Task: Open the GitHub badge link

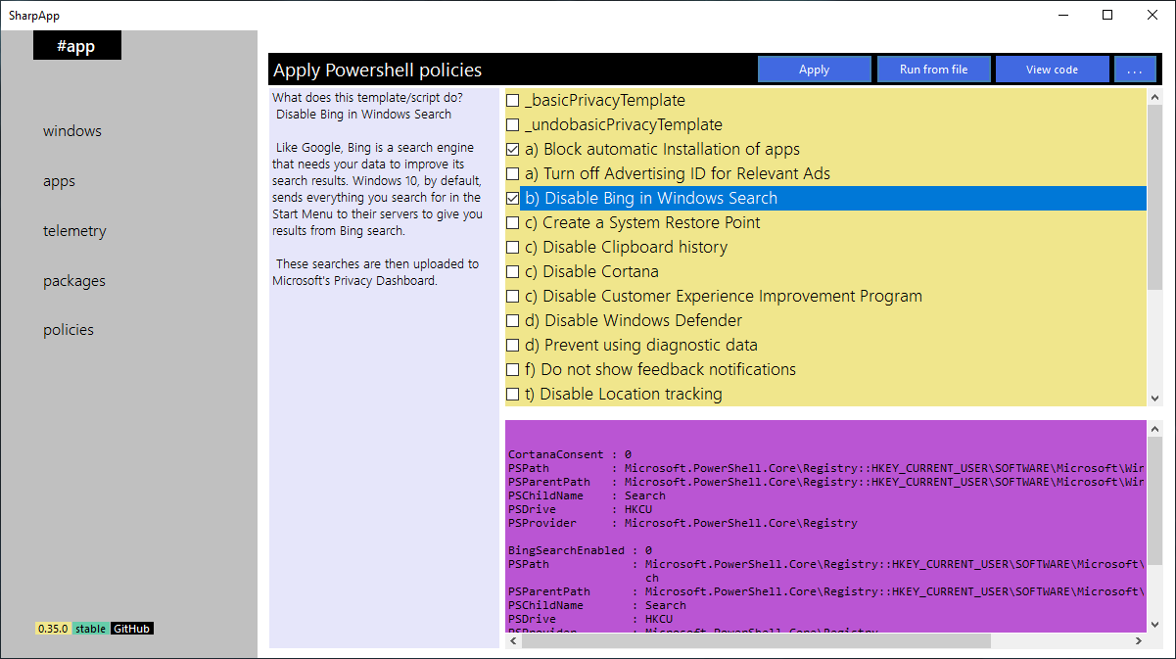Action: coord(131,629)
